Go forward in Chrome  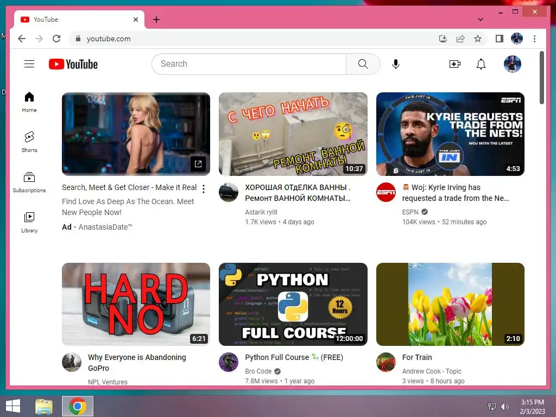39,39
